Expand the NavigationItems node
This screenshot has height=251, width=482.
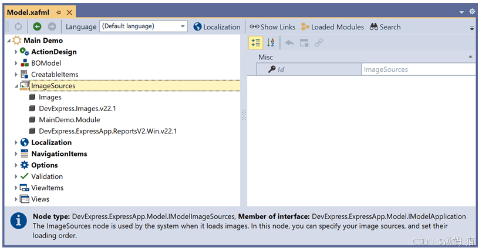tap(16, 154)
